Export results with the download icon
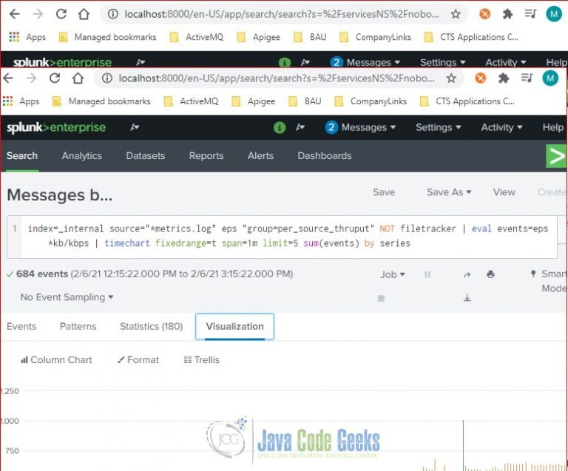Image resolution: width=568 pixels, height=471 pixels. (467, 297)
